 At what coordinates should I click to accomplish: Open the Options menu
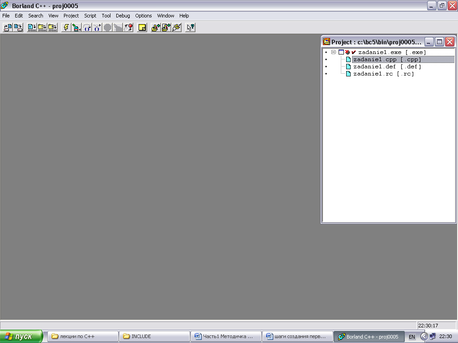pyautogui.click(x=143, y=16)
